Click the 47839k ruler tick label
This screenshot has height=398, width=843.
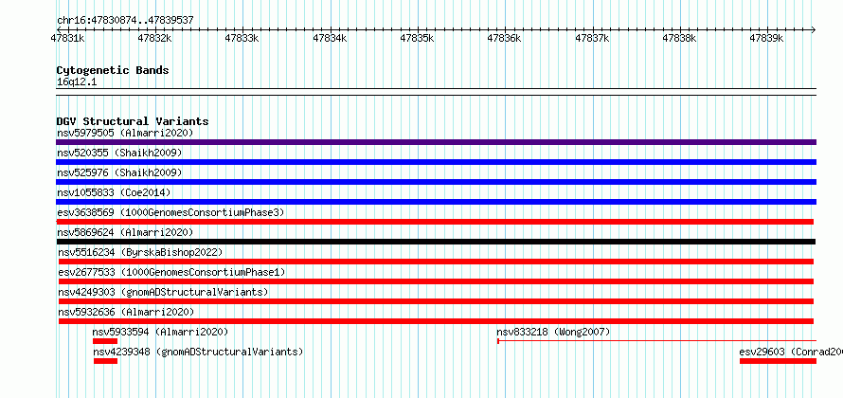[766, 38]
